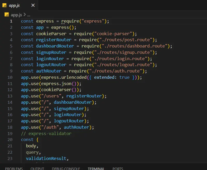Open the PORTS panel
Viewport: 207px width, 170px height.
pyautogui.click(x=118, y=168)
